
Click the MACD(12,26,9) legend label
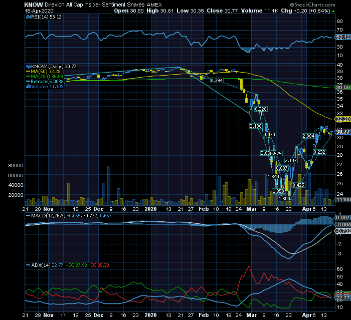coord(49,216)
